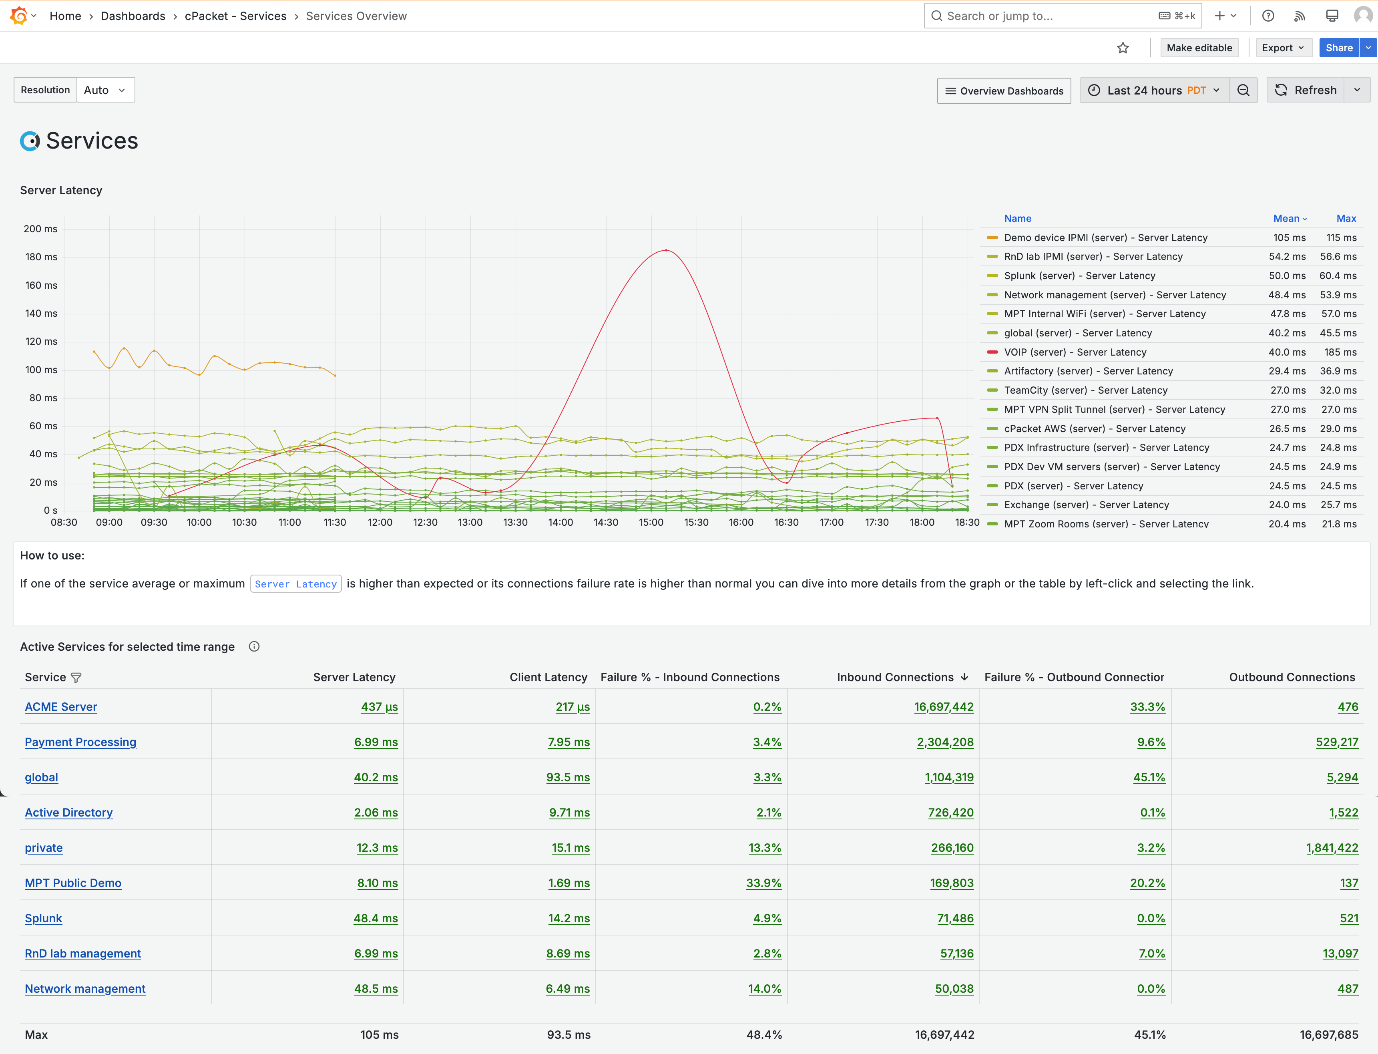Toggle Artifactory legend series
1378x1054 pixels.
pyautogui.click(x=1088, y=371)
